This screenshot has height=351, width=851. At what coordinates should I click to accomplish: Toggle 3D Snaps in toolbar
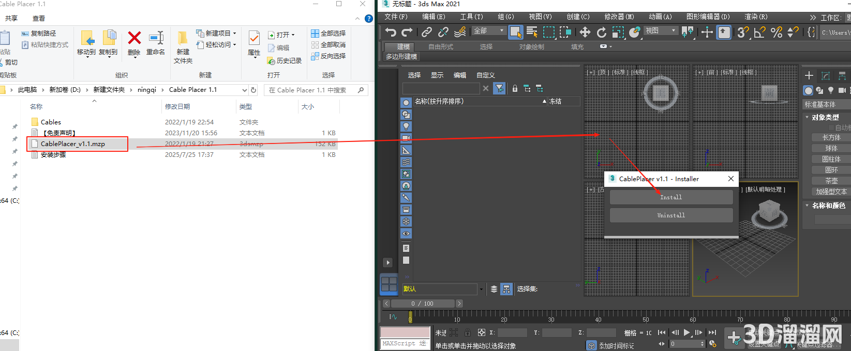pos(743,32)
